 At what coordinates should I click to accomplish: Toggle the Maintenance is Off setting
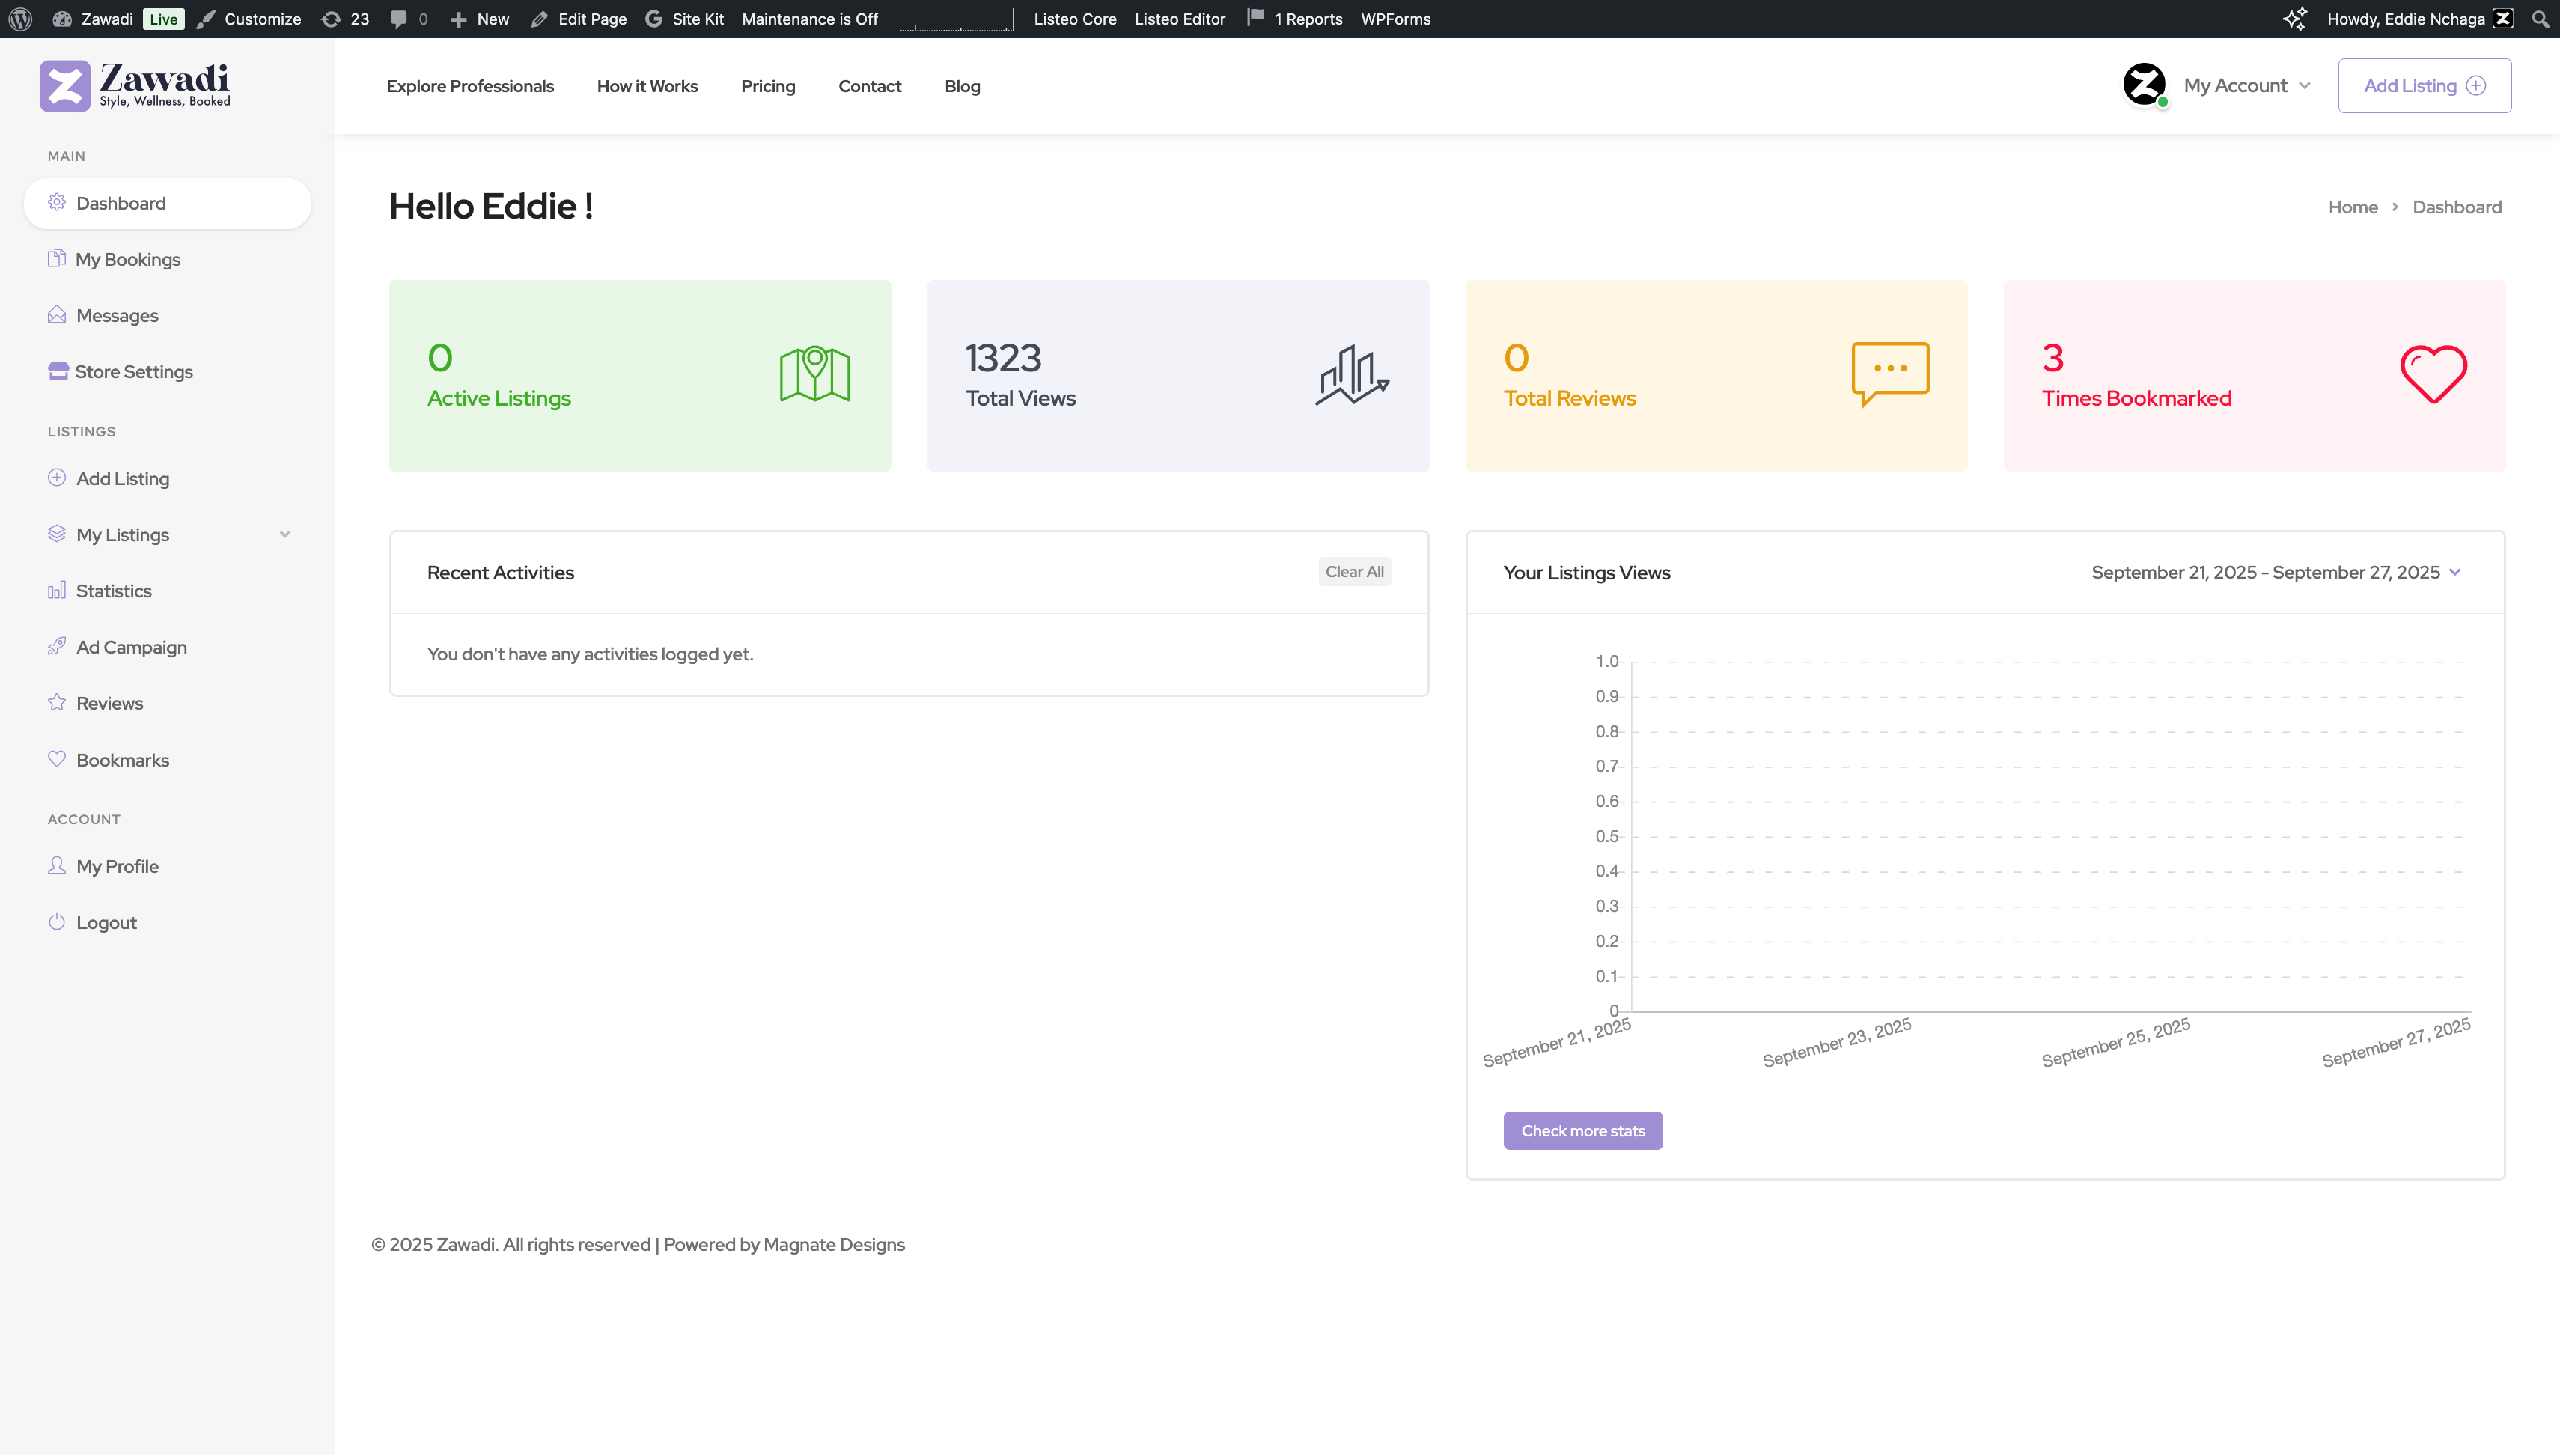coord(810,19)
